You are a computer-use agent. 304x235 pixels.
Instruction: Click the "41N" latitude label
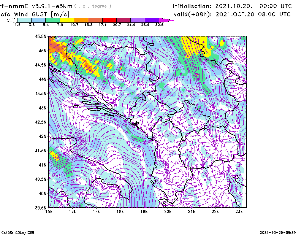tap(43, 165)
